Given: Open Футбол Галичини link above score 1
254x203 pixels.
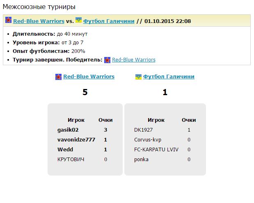Looking at the screenshot, I should (x=169, y=77).
